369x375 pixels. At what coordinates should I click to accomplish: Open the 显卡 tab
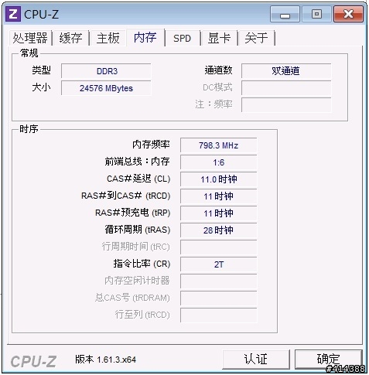219,38
